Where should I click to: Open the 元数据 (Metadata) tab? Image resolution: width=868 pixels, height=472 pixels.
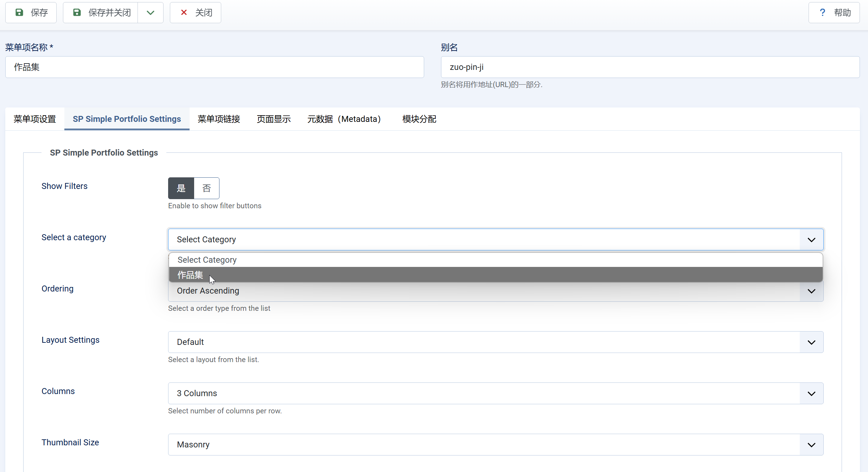pyautogui.click(x=344, y=119)
